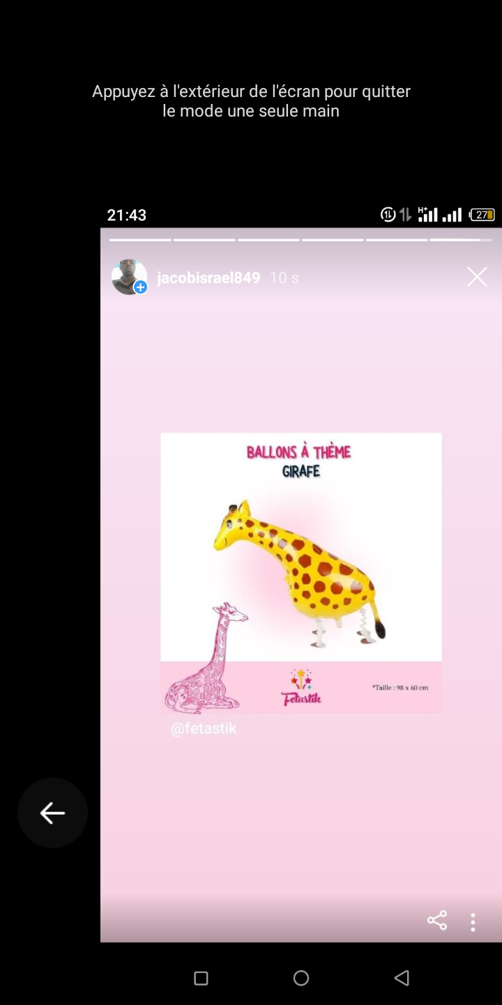Tap the blue plus follow badge

(x=140, y=287)
